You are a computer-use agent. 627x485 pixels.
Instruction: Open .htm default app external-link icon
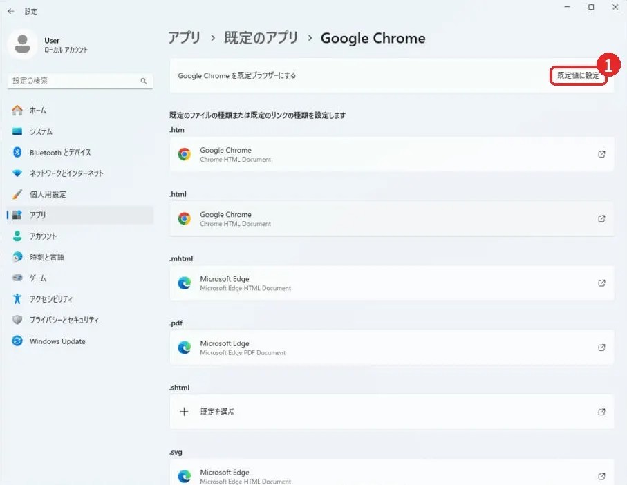(601, 154)
